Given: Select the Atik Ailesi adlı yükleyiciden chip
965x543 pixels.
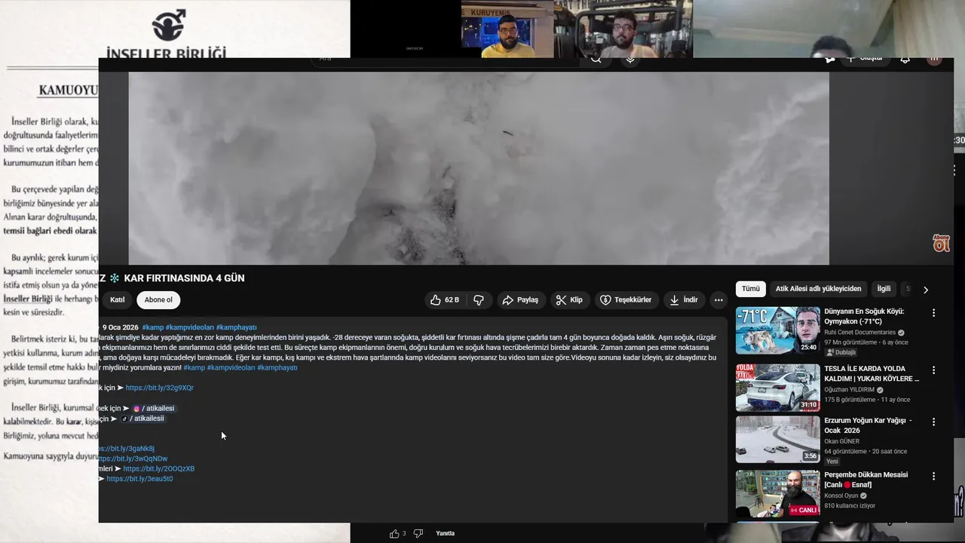Looking at the screenshot, I should click(x=818, y=289).
